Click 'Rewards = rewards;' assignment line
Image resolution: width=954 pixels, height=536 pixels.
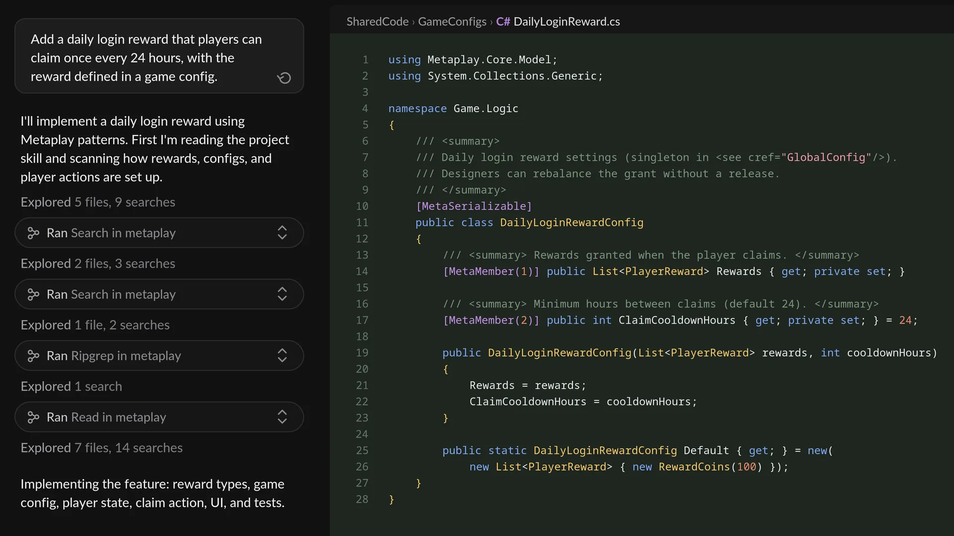[528, 385]
